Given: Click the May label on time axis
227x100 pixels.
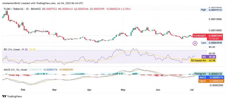Looking at the screenshot, I should (x=123, y=90).
